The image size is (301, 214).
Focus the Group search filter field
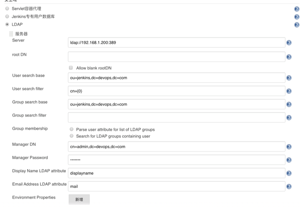click(176, 117)
